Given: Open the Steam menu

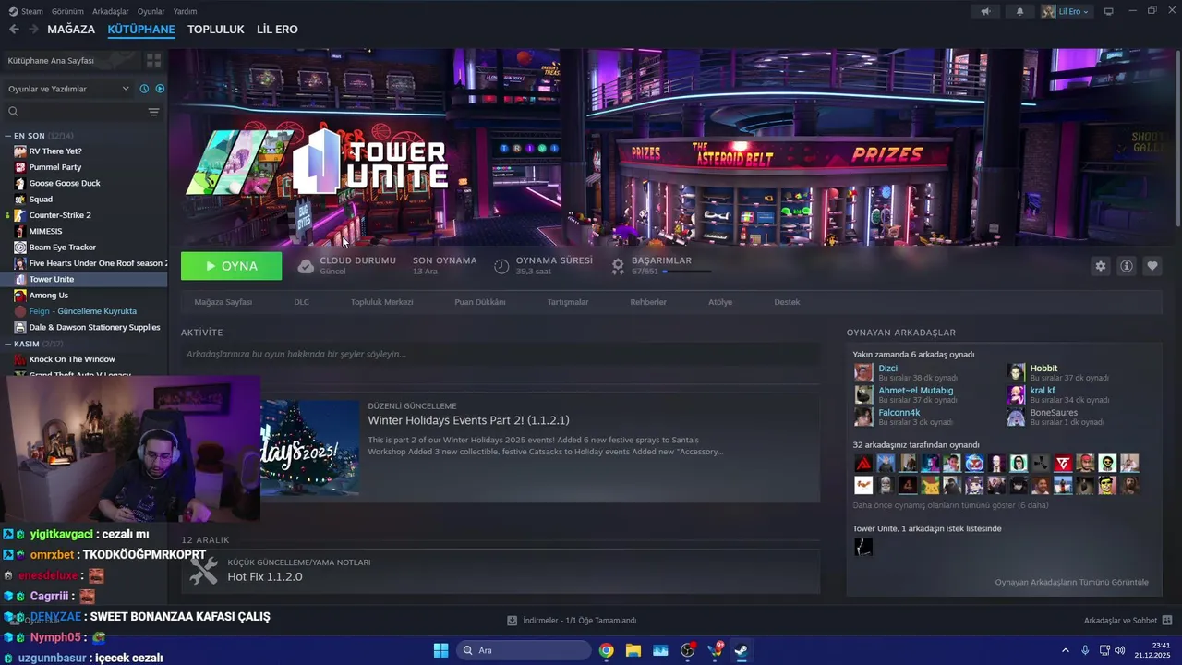Looking at the screenshot, I should click(x=27, y=11).
